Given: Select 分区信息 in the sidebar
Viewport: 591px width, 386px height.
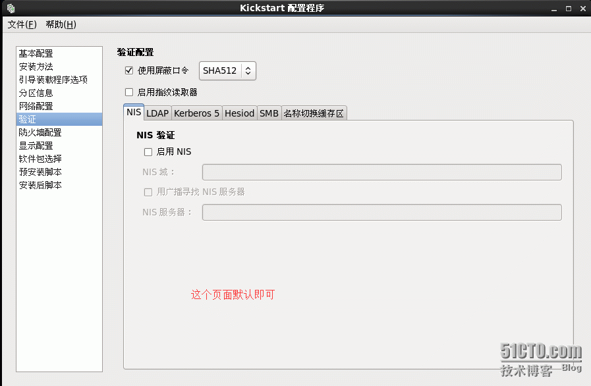Looking at the screenshot, I should [59, 93].
